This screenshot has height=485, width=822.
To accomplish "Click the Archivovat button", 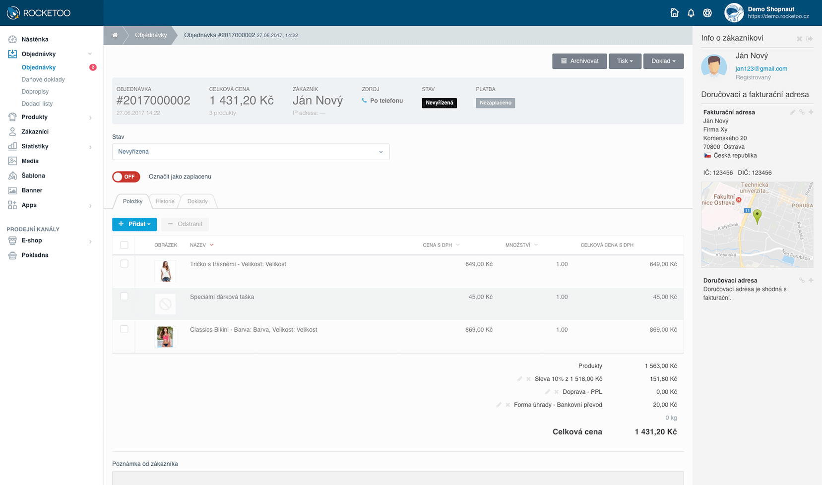I will point(579,61).
